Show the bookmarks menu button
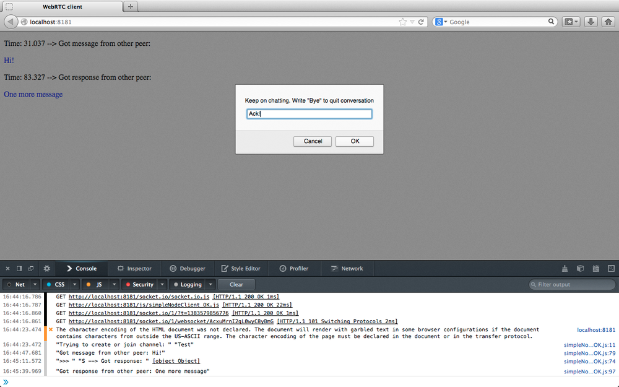 [571, 22]
